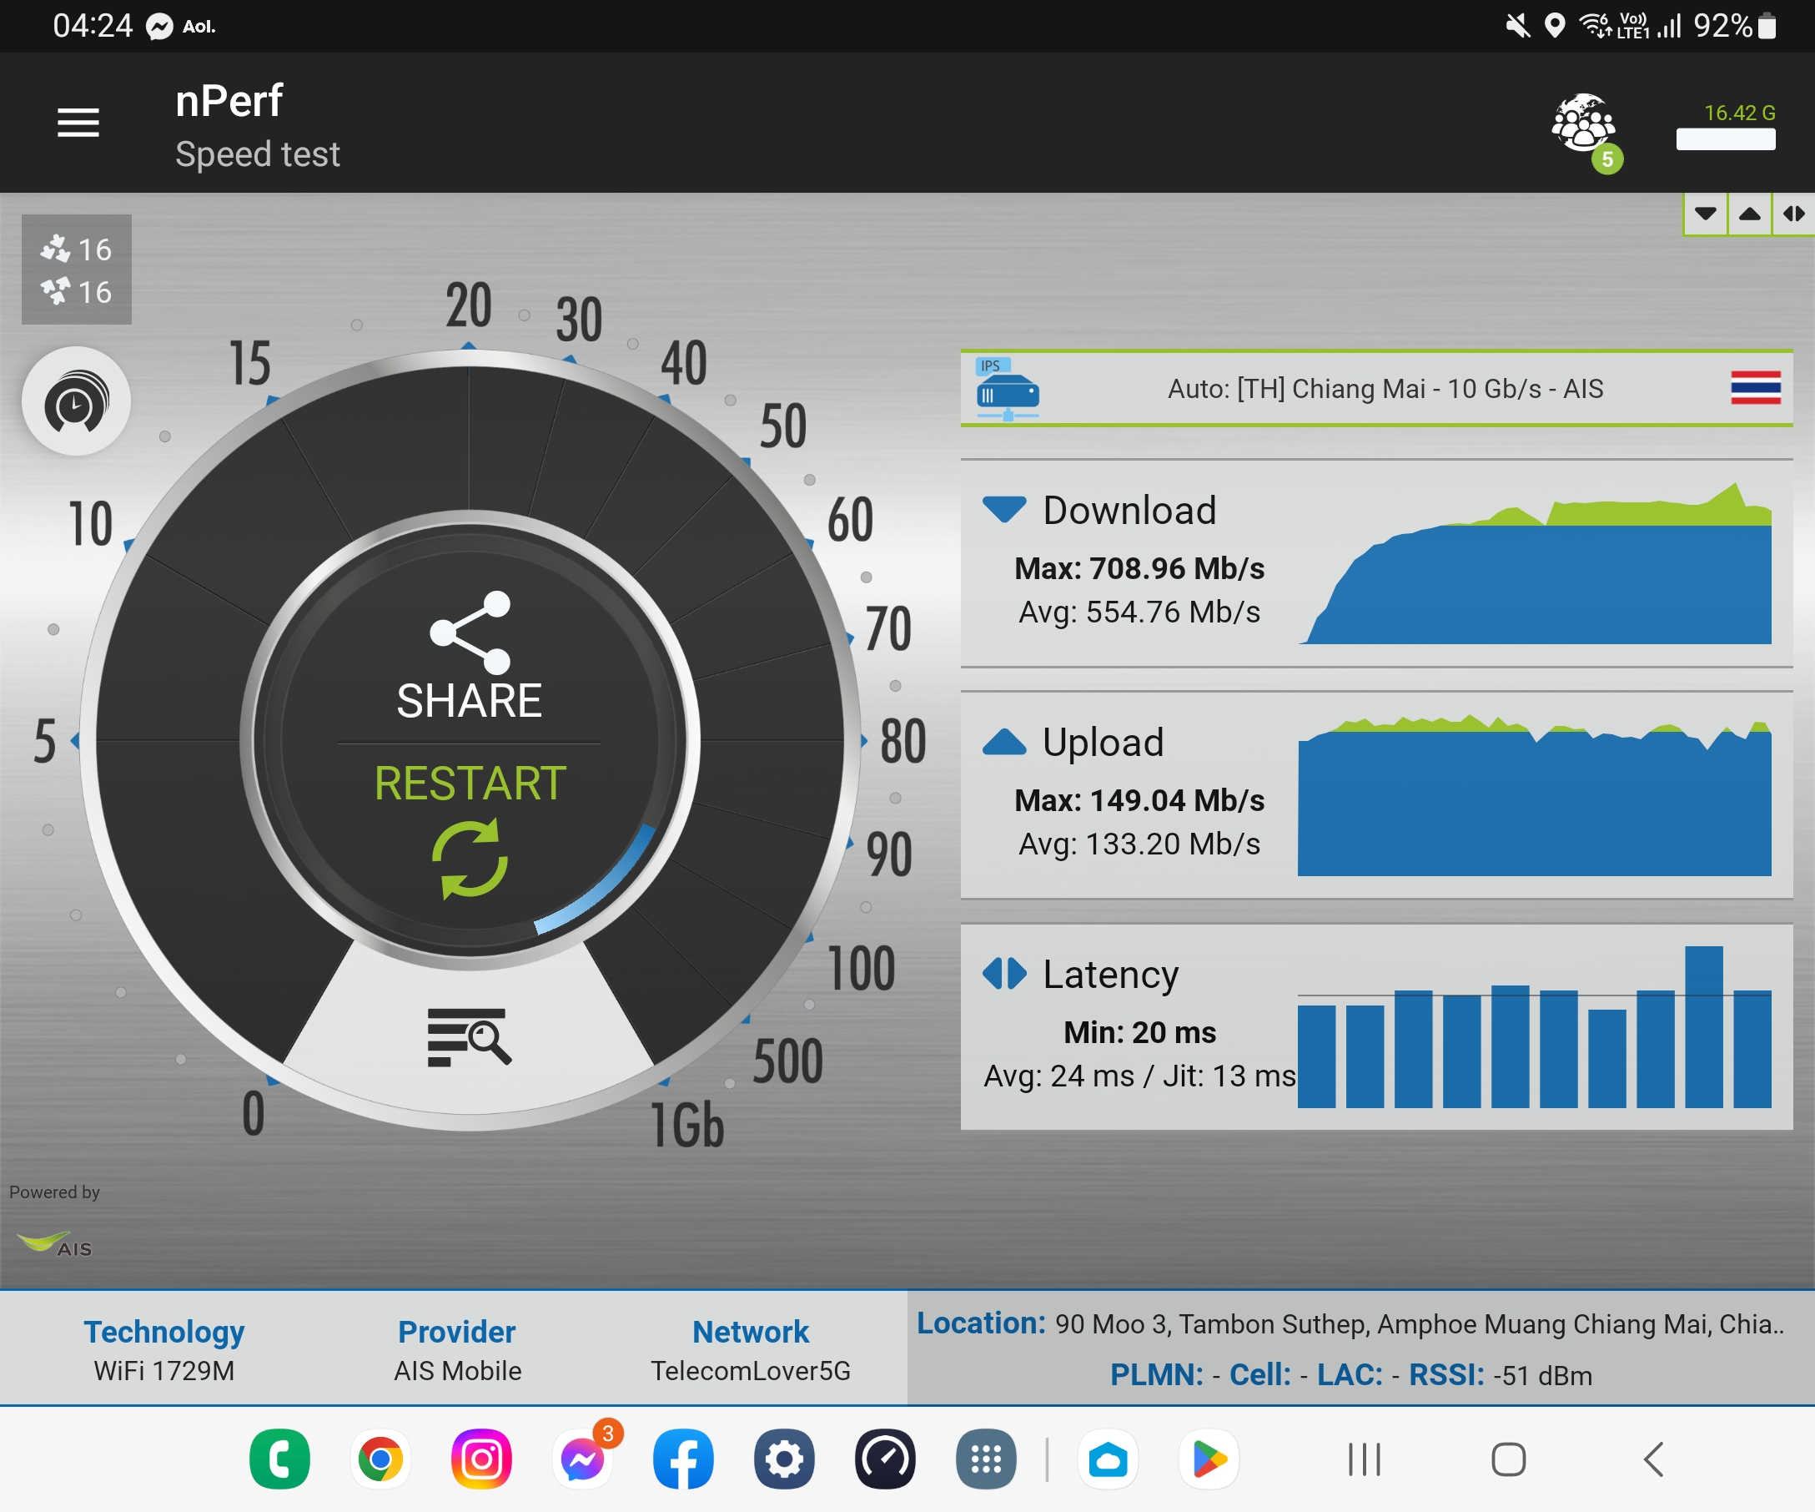Open Facebook from the taskbar
This screenshot has height=1512, width=1815.
click(684, 1459)
